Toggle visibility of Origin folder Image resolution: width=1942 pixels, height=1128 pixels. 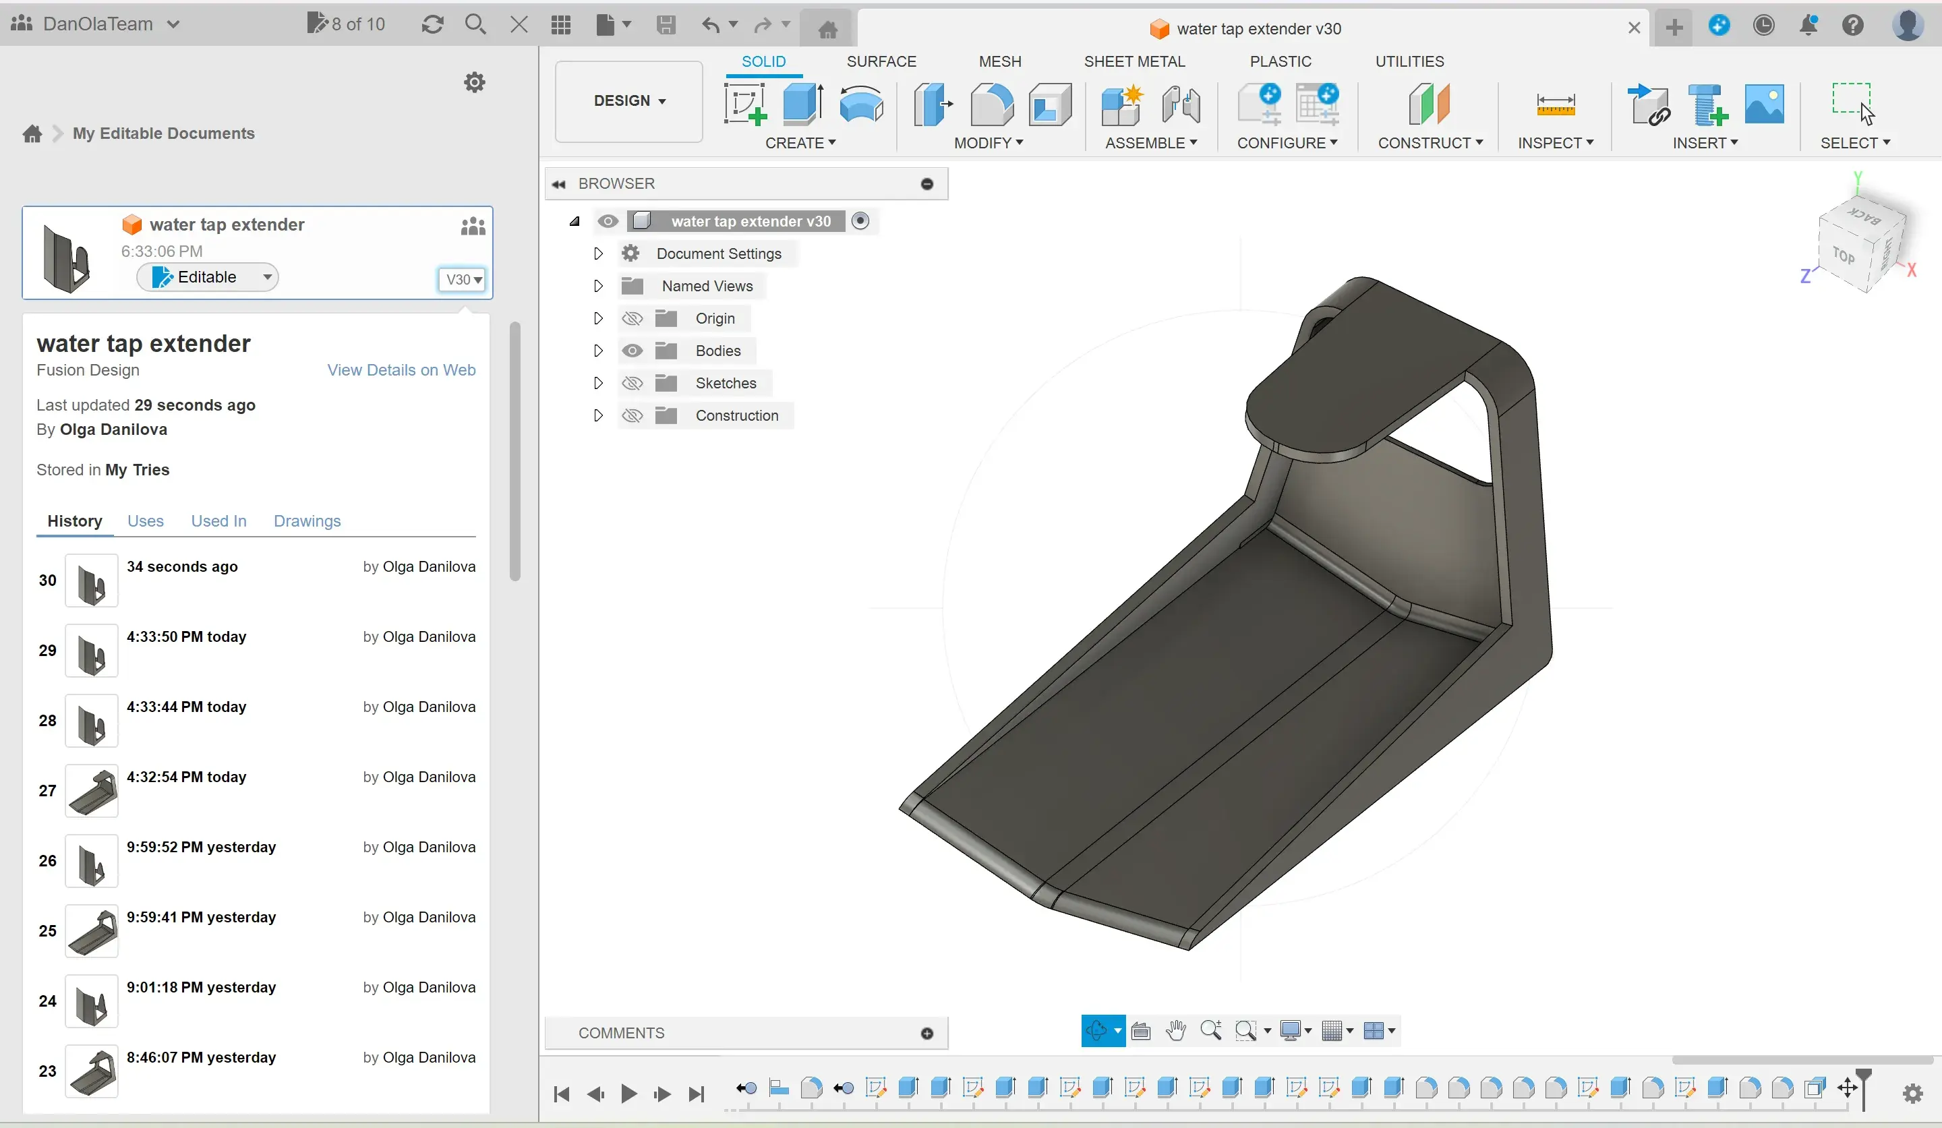pos(632,318)
